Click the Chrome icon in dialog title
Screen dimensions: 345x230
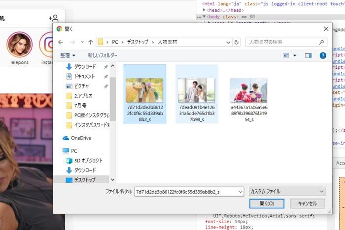(x=59, y=29)
